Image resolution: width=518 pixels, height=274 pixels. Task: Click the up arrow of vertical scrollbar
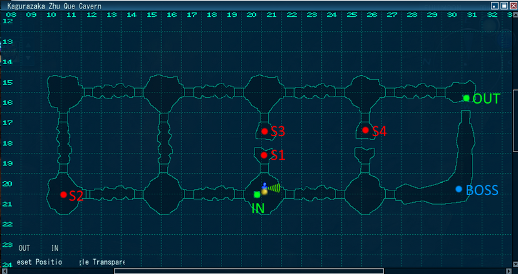pyautogui.click(x=514, y=14)
